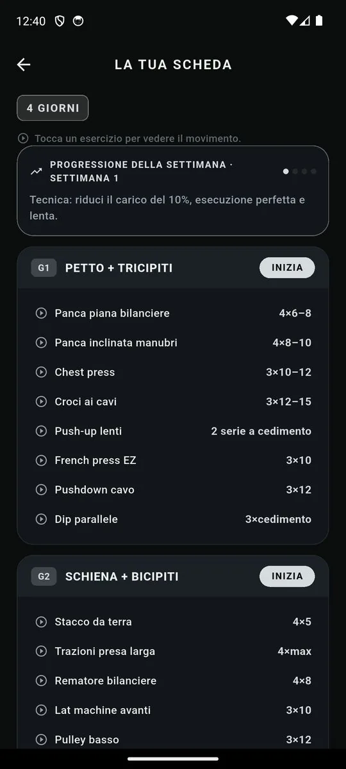Tap play icon beside Panca inclinata manubri
Screen dimensions: 346x769
pos(41,343)
